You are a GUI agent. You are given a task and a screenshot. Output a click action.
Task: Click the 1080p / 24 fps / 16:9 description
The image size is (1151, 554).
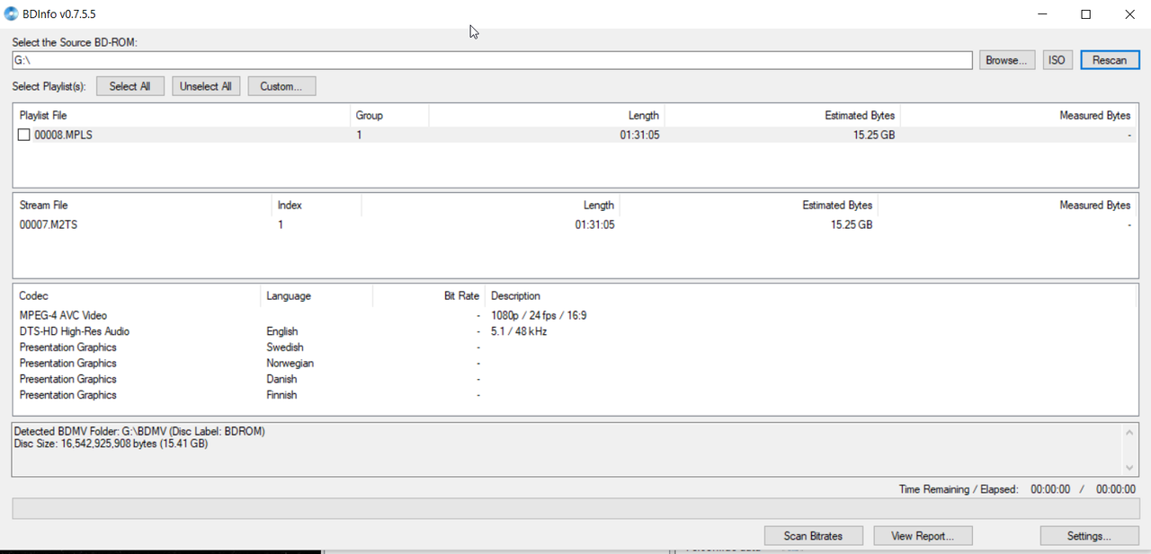point(539,315)
